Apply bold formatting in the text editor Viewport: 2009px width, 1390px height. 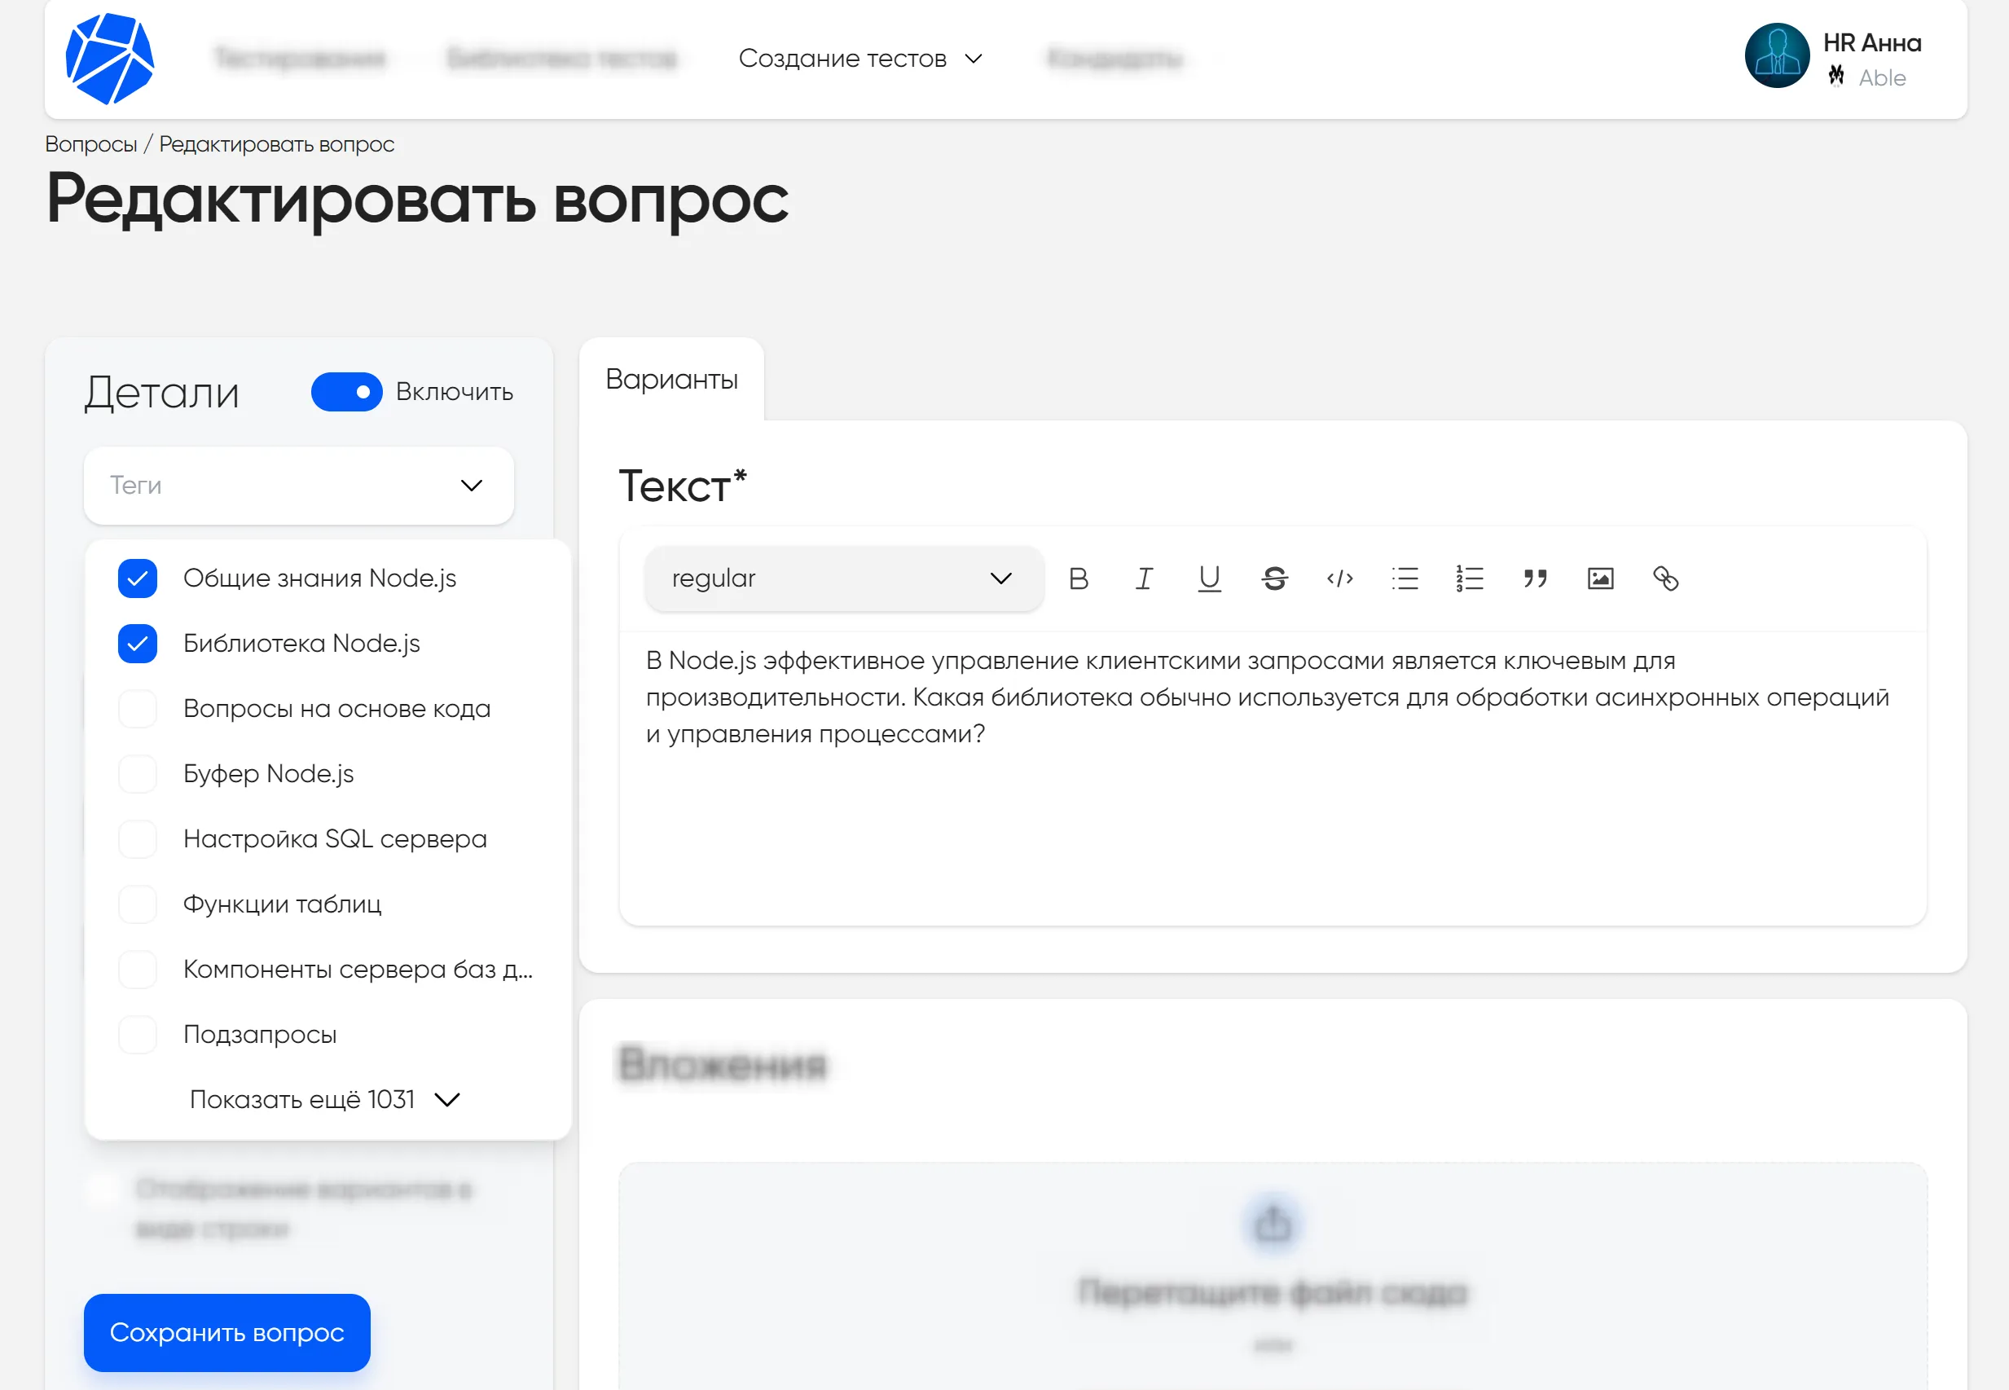(x=1078, y=578)
